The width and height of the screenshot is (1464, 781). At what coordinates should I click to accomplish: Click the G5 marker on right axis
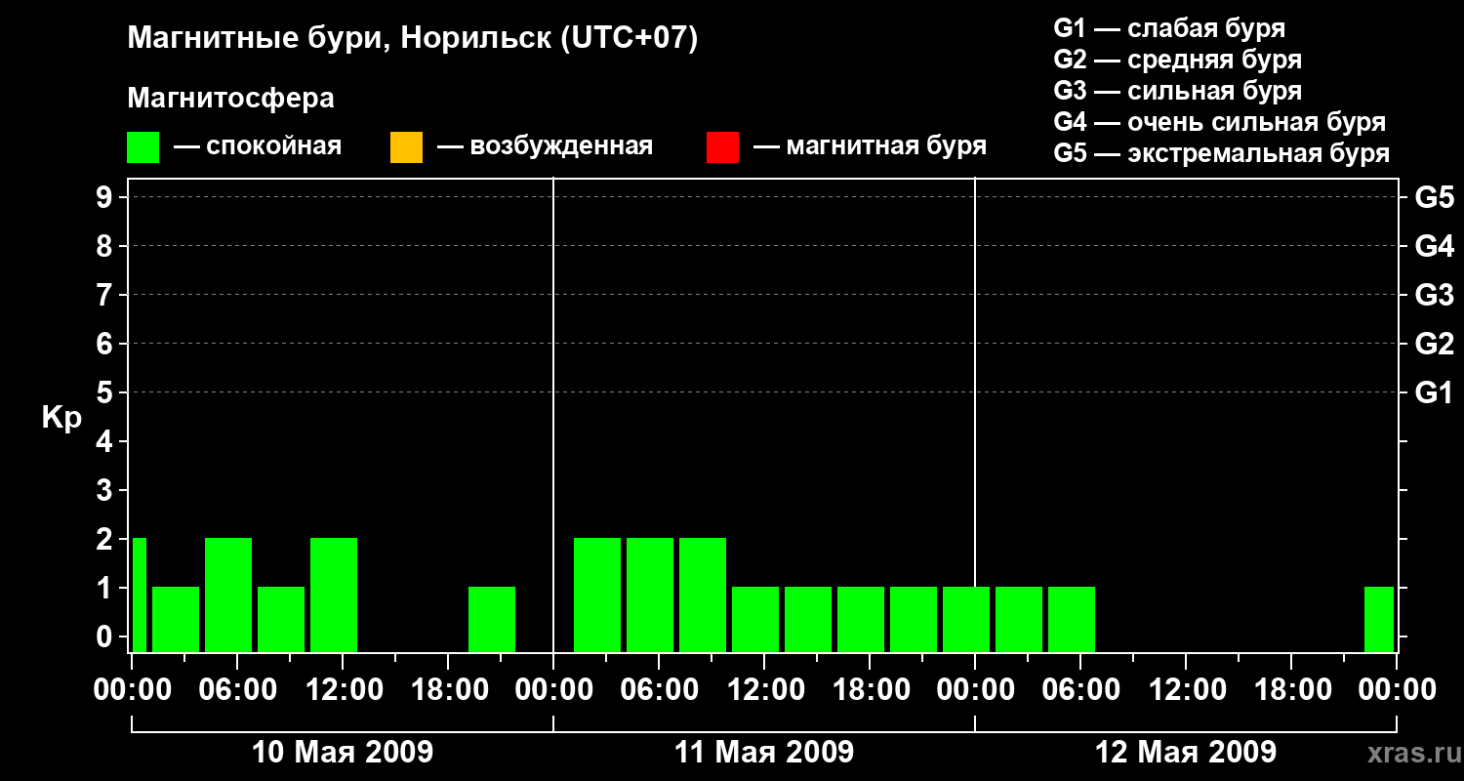click(x=1434, y=198)
